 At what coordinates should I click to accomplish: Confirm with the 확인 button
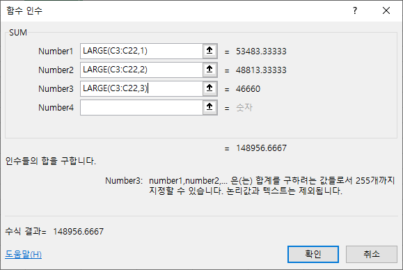click(x=313, y=254)
